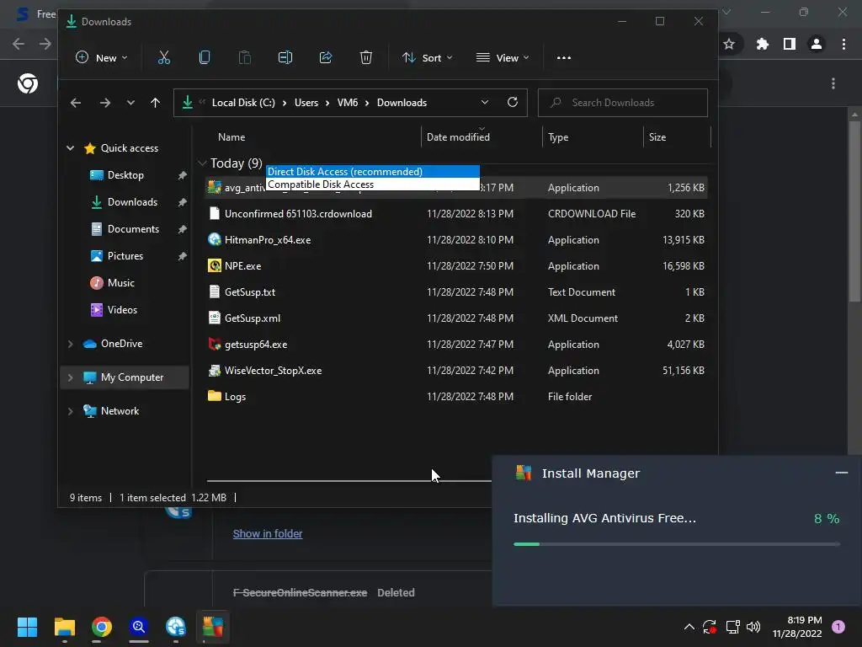
Task: Sort by the Type column header
Action: (x=558, y=137)
